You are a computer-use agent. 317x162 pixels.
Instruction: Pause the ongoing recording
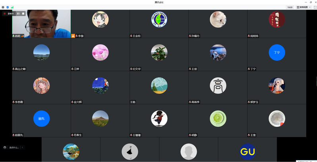[18, 13]
